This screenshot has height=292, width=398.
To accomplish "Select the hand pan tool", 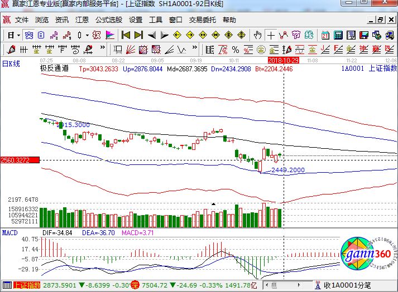I will point(257,35).
